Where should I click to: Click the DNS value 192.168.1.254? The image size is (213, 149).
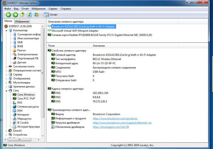click(x=100, y=93)
